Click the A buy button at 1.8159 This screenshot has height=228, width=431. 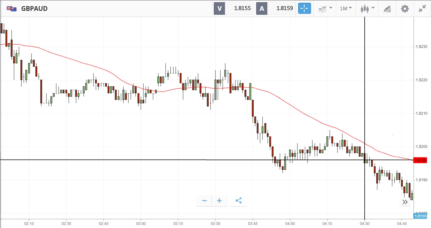(x=276, y=8)
